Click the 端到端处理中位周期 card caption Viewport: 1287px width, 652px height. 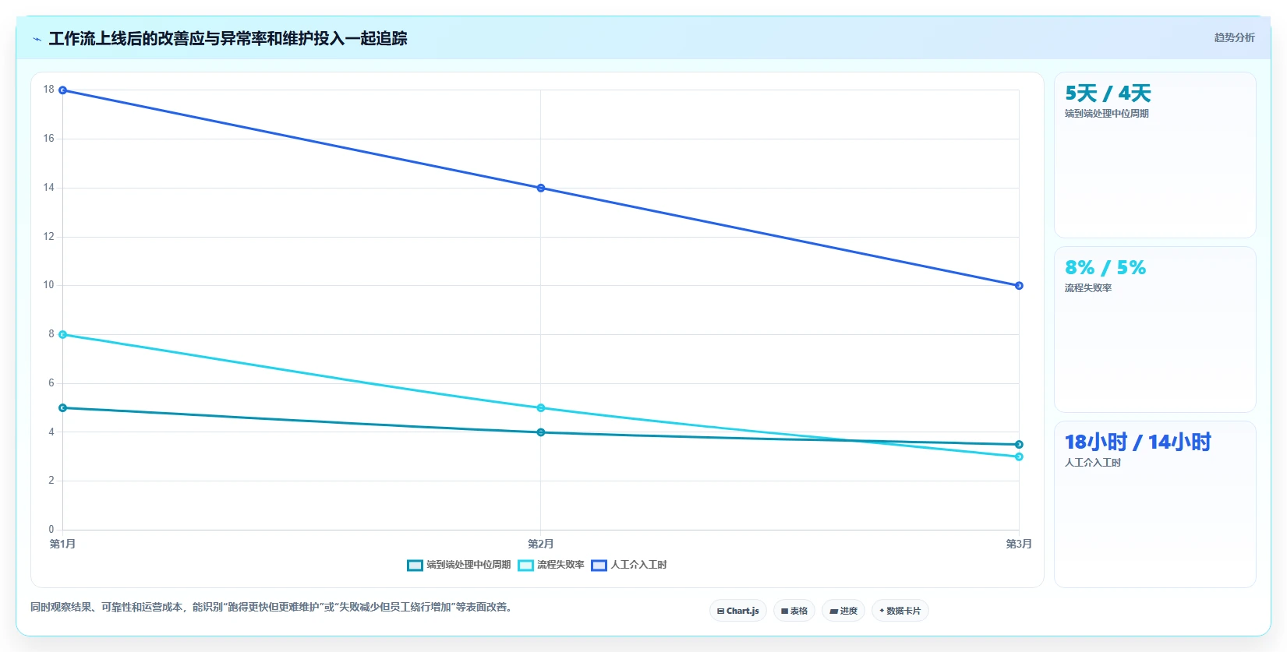[1107, 114]
